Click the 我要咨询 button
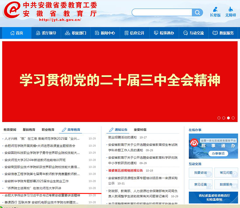 pyautogui.click(x=200, y=173)
